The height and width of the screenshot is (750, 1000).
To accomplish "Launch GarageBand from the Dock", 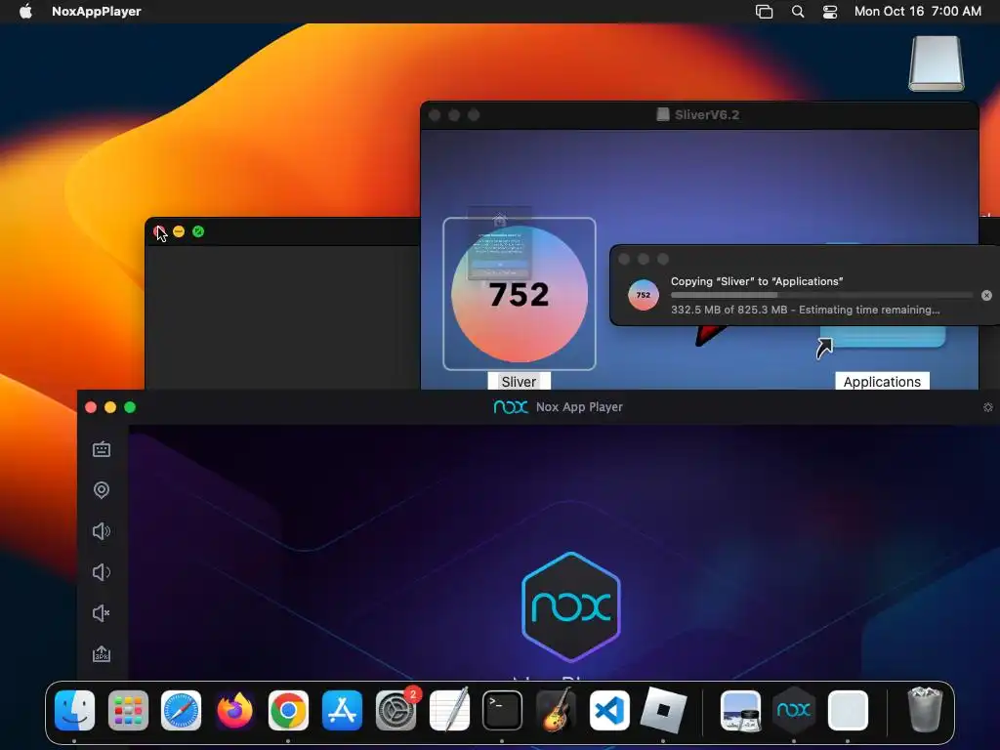I will click(556, 710).
